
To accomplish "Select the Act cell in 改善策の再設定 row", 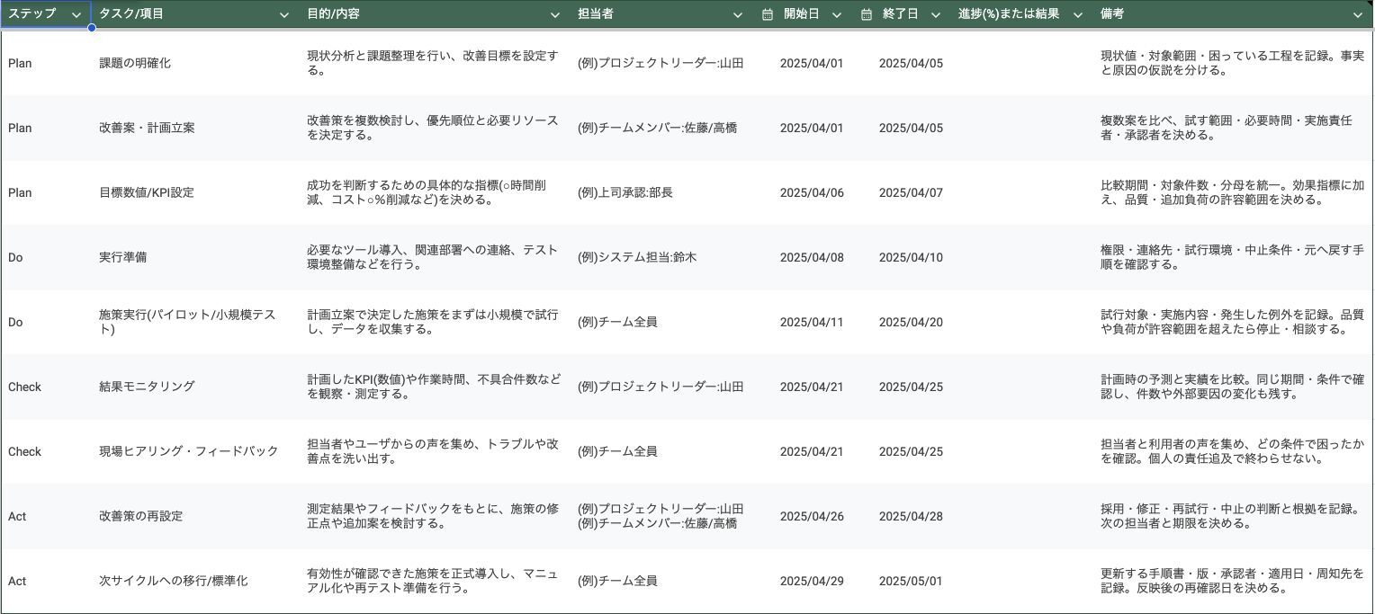I will (46, 516).
